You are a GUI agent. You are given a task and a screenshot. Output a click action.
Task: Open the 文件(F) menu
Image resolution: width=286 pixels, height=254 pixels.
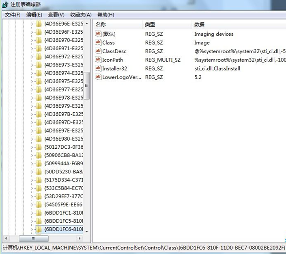click(x=13, y=15)
